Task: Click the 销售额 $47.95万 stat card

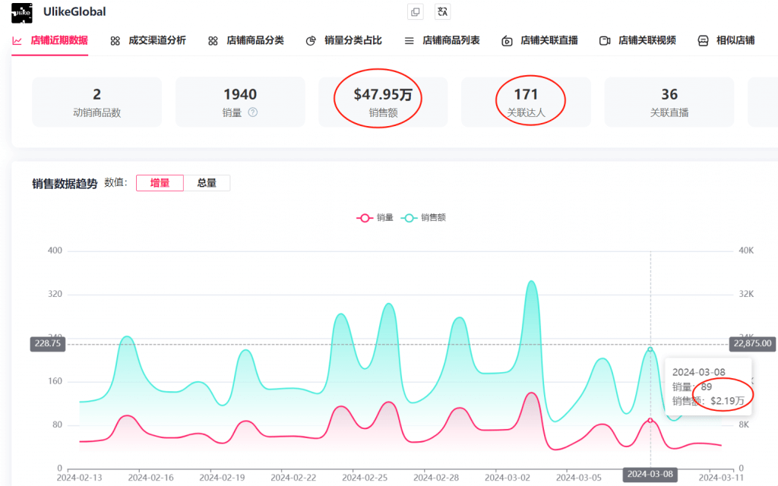Action: pos(383,102)
